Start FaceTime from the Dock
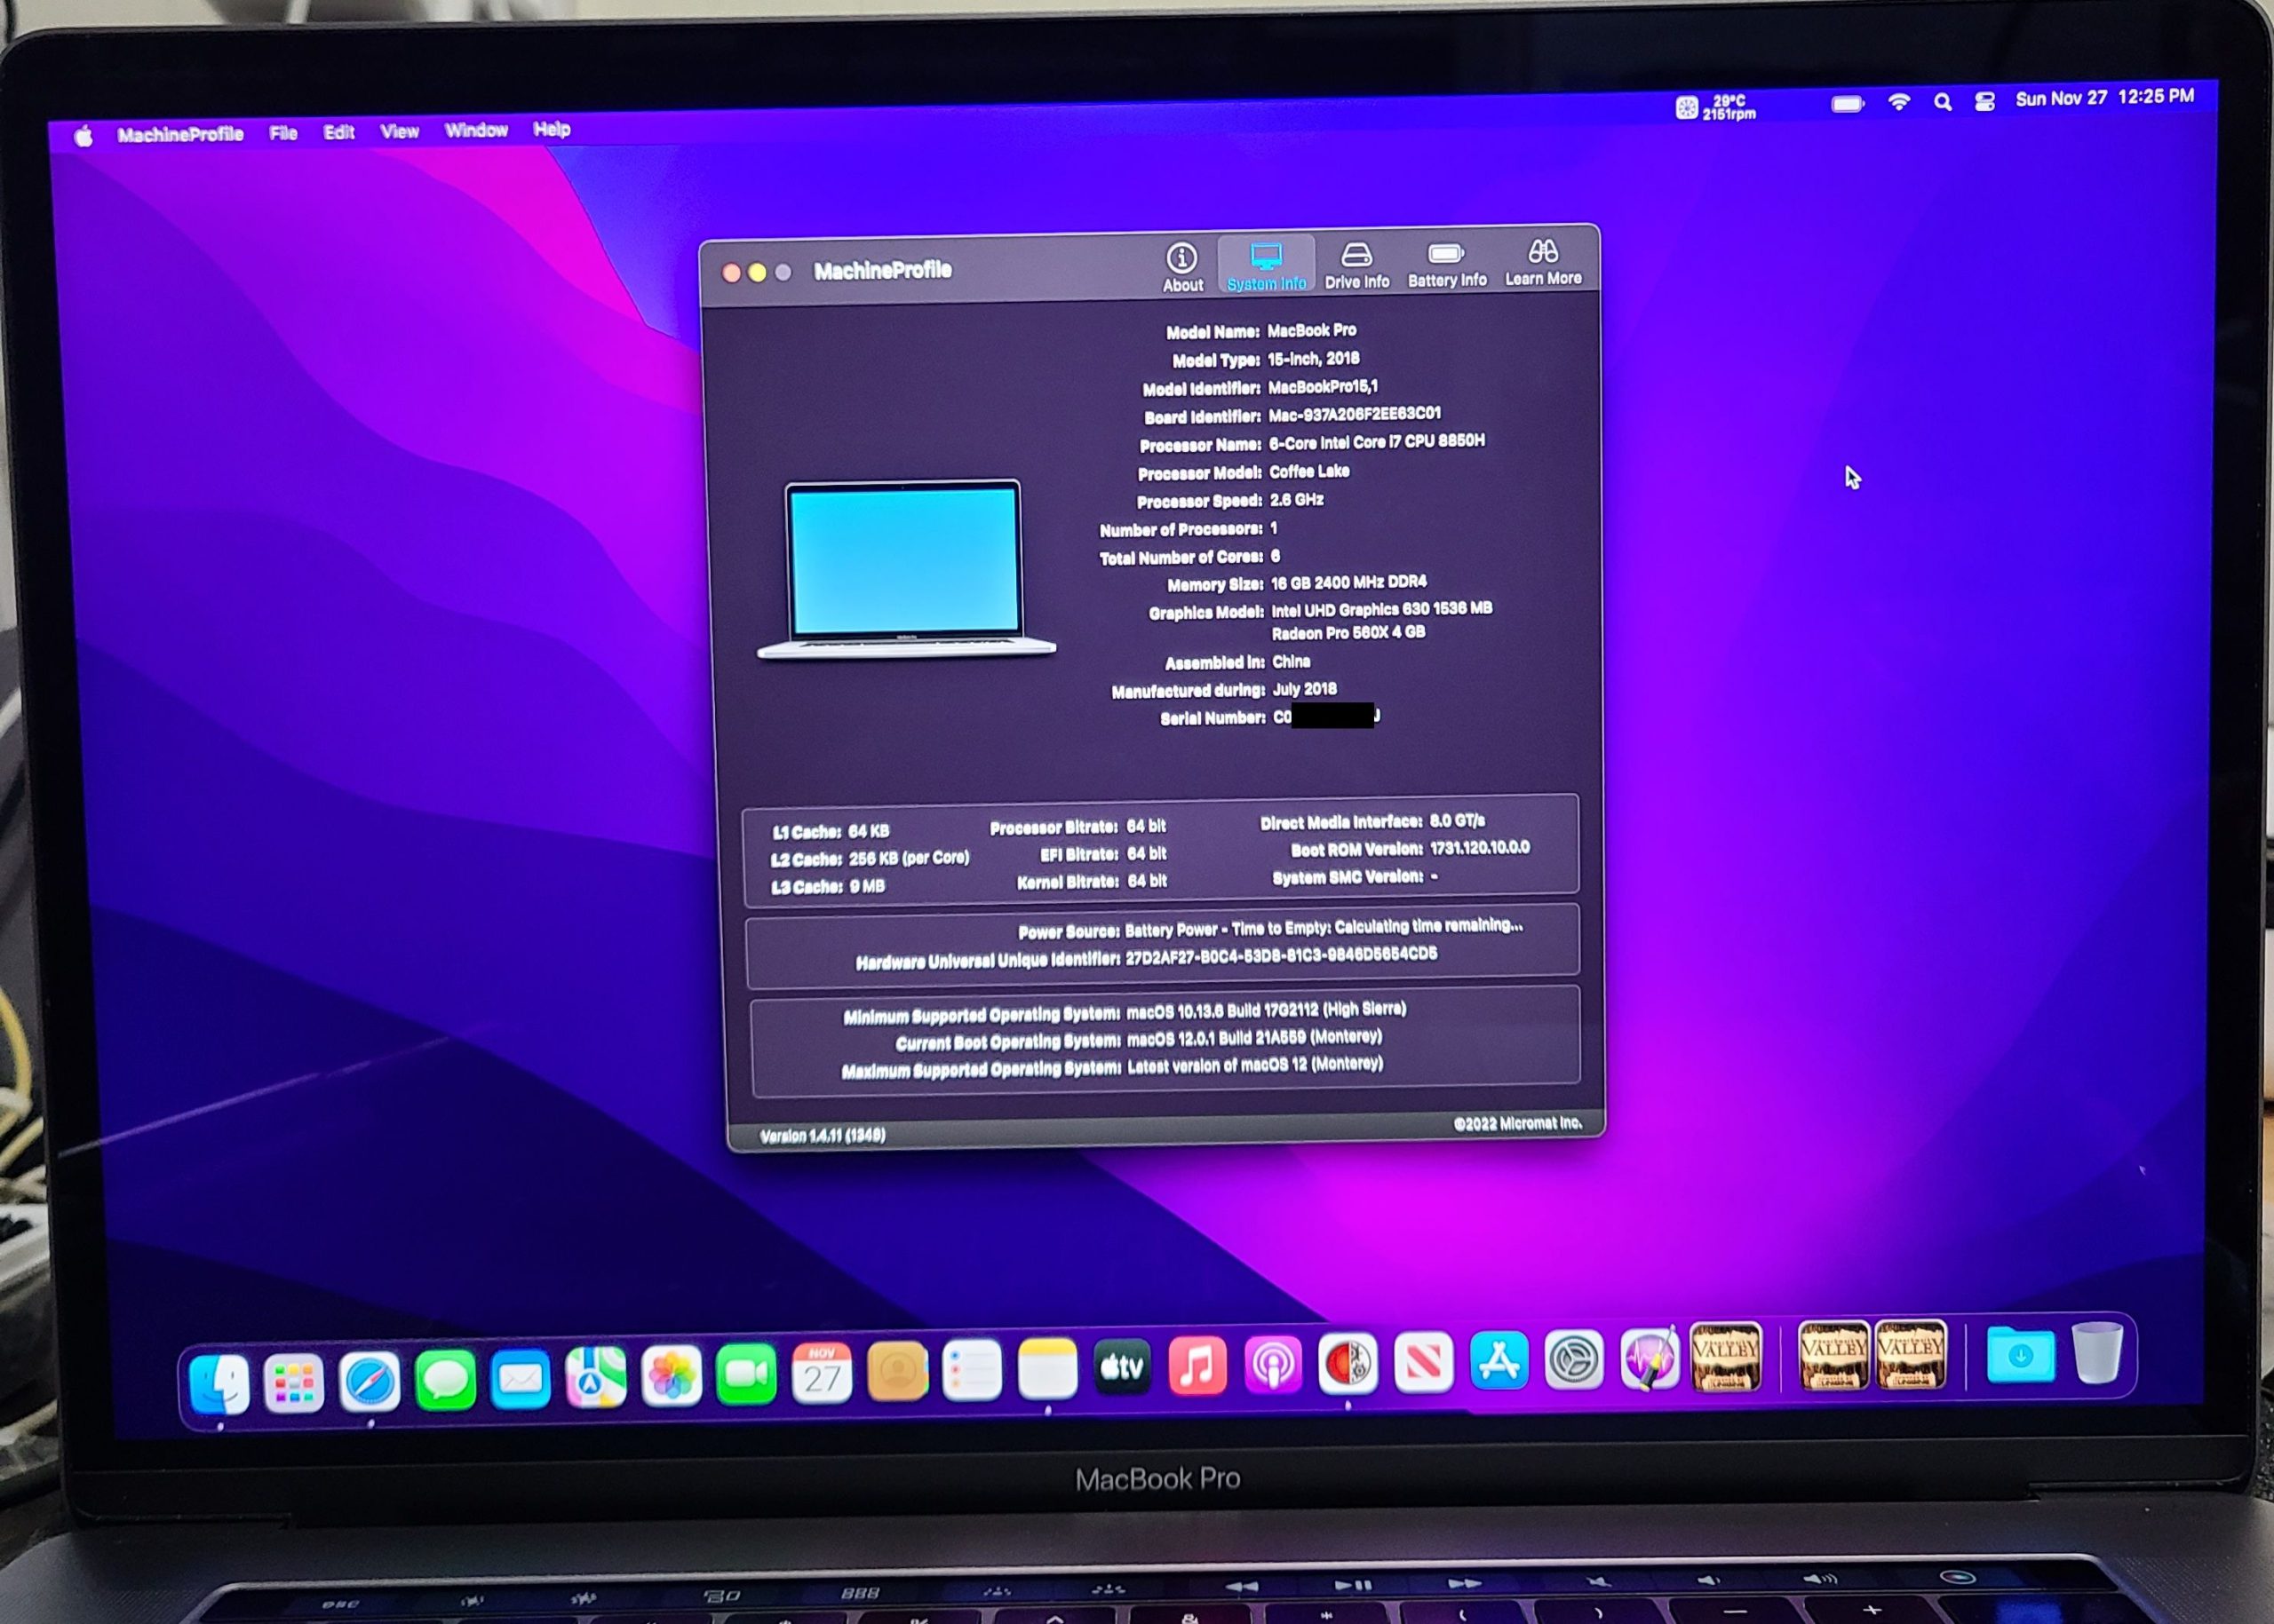 746,1374
